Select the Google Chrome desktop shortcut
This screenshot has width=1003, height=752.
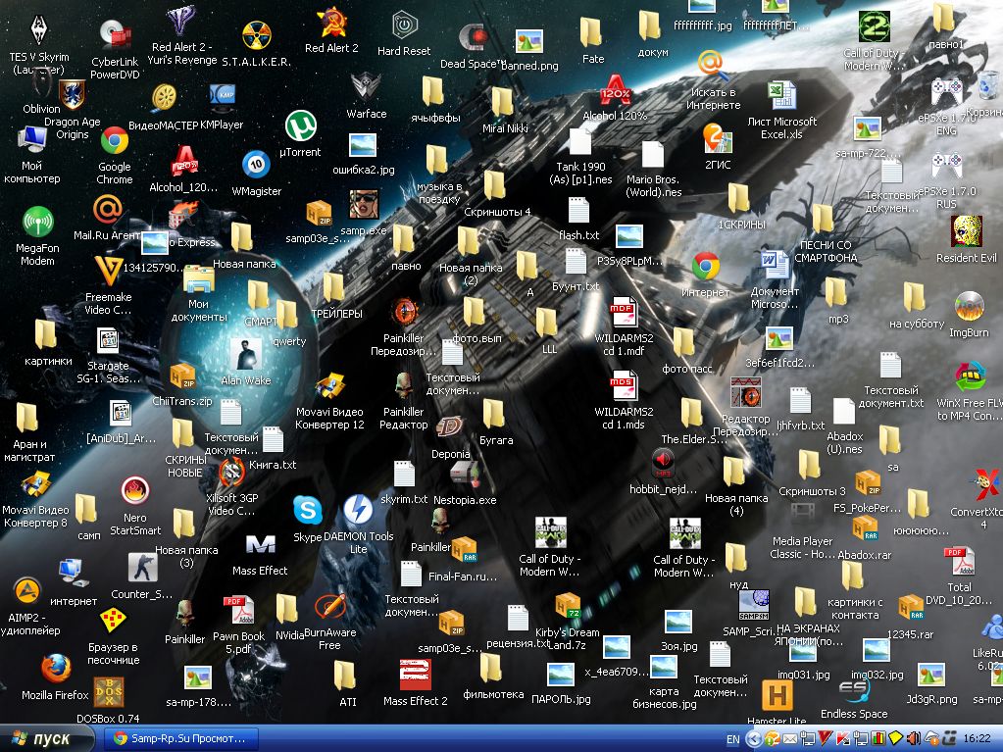[x=115, y=140]
